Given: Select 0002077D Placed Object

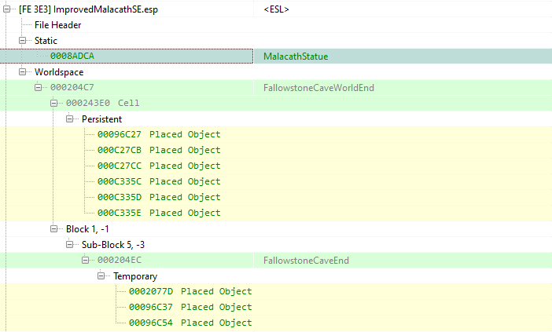Looking at the screenshot, I should pyautogui.click(x=190, y=292).
